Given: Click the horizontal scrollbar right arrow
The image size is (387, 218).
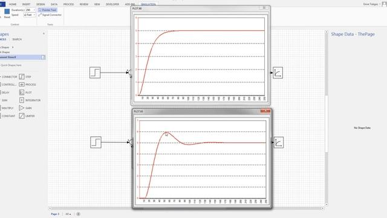Looking at the screenshot, I should coord(322,208).
